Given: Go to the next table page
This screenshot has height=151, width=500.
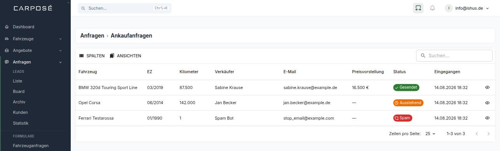Looking at the screenshot, I should [x=489, y=134].
